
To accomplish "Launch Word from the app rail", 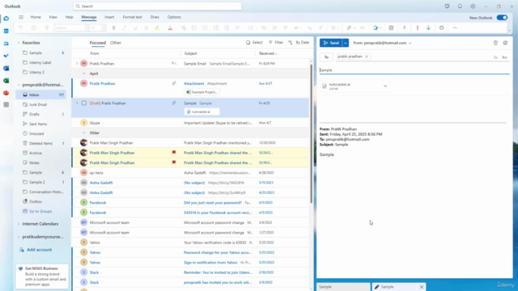I will (6, 68).
